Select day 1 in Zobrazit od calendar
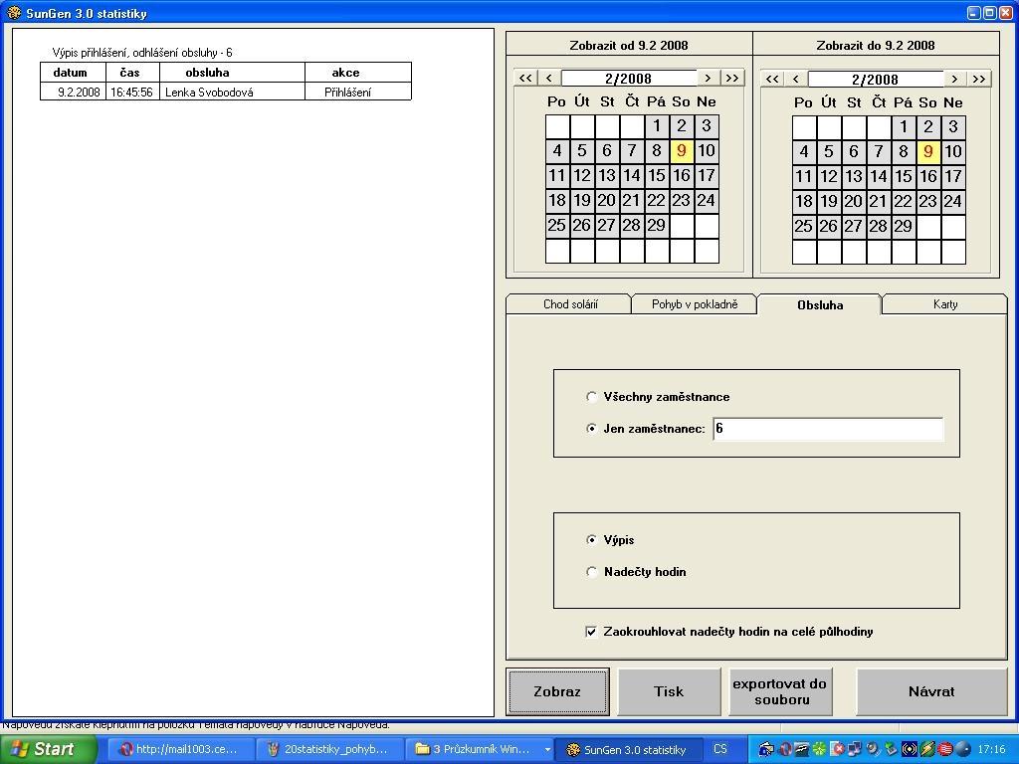Image resolution: width=1019 pixels, height=764 pixels. tap(657, 126)
